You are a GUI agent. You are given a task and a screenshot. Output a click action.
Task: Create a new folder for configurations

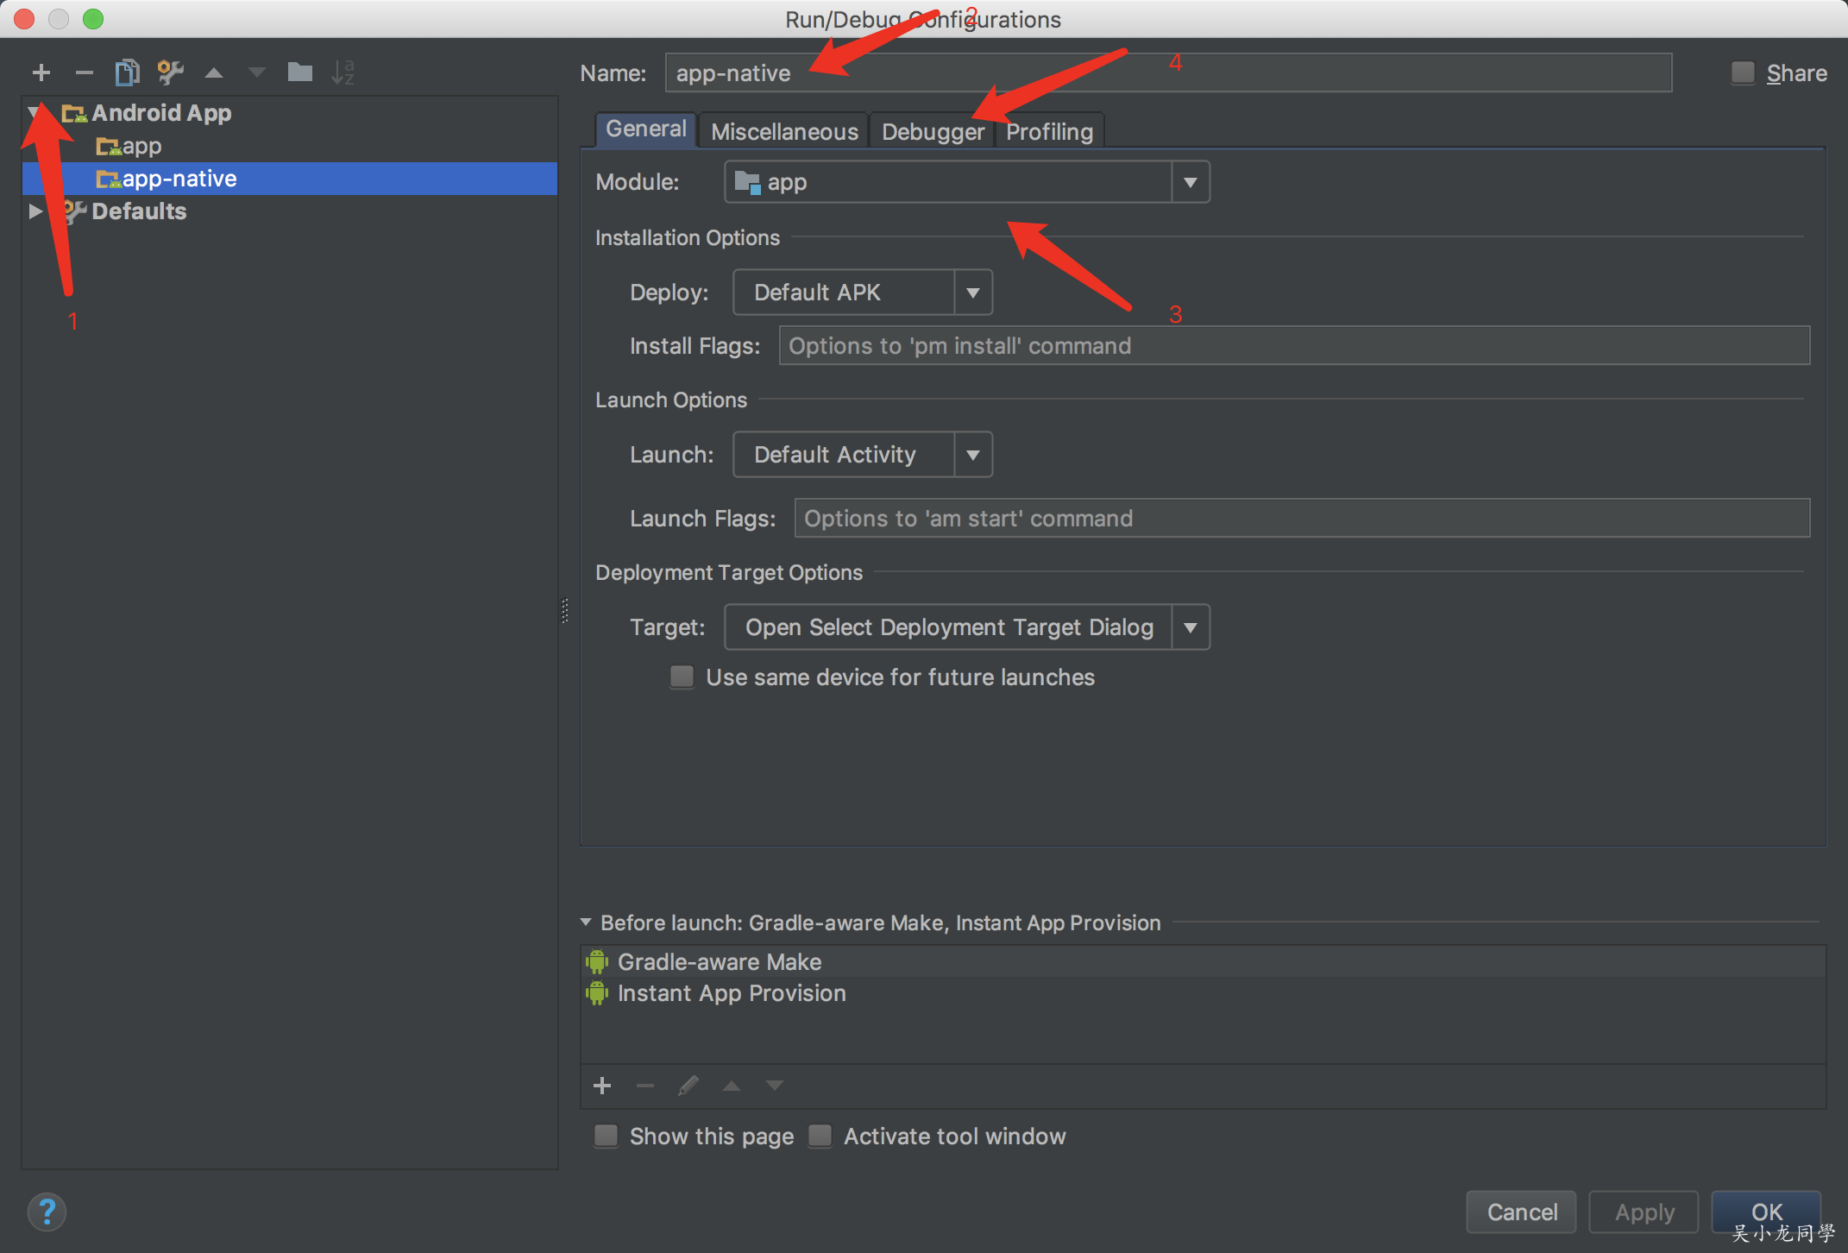pos(299,72)
